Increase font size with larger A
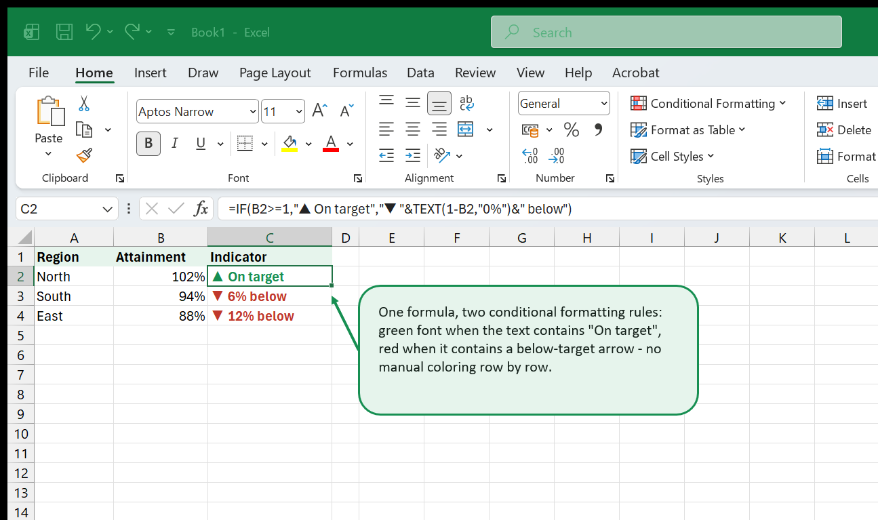Viewport: 878px width, 520px height. click(x=319, y=111)
